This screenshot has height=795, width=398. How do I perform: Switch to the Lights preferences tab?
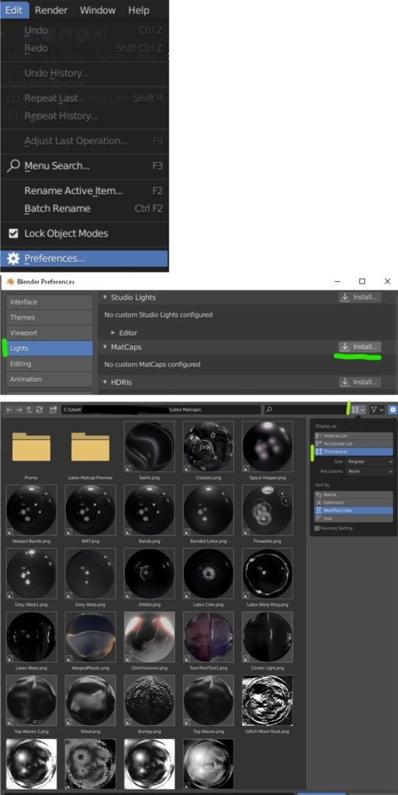pos(49,349)
